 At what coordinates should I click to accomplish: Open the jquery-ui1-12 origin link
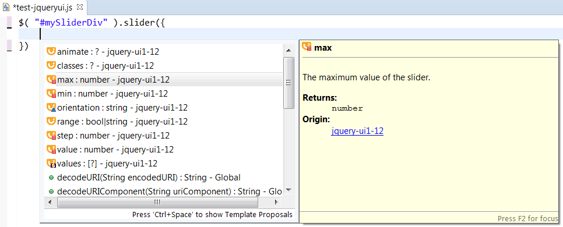[357, 132]
